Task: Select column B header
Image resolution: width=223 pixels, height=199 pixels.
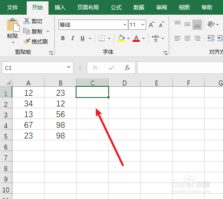Action: click(x=61, y=83)
